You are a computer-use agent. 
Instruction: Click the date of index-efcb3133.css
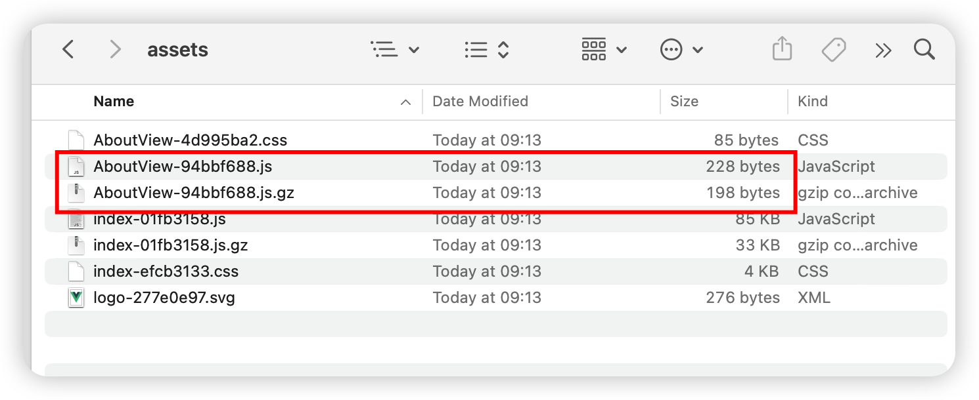487,271
